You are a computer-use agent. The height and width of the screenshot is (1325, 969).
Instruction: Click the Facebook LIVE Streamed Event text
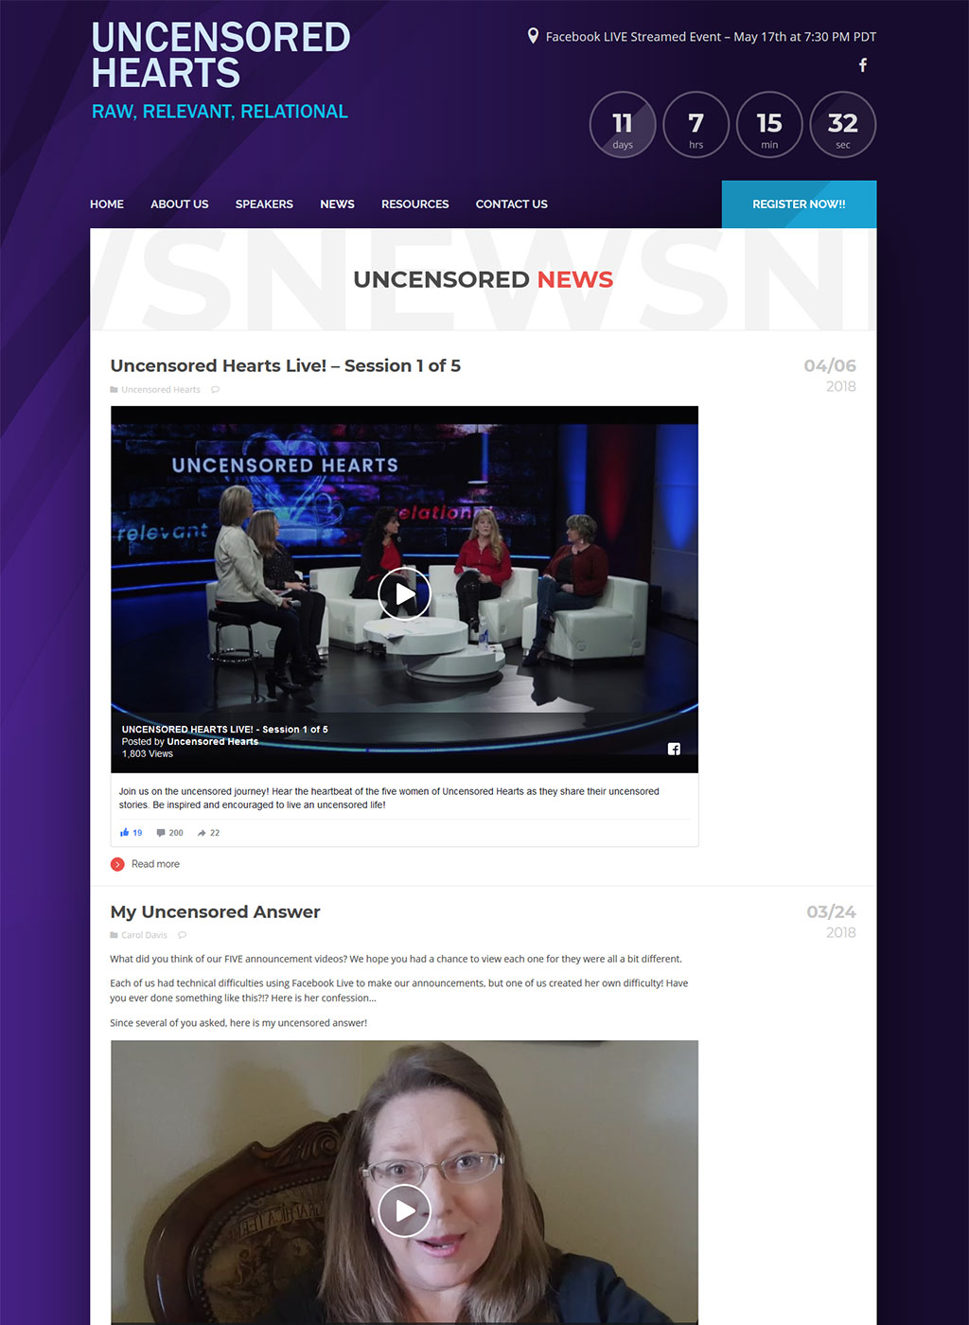click(x=711, y=37)
